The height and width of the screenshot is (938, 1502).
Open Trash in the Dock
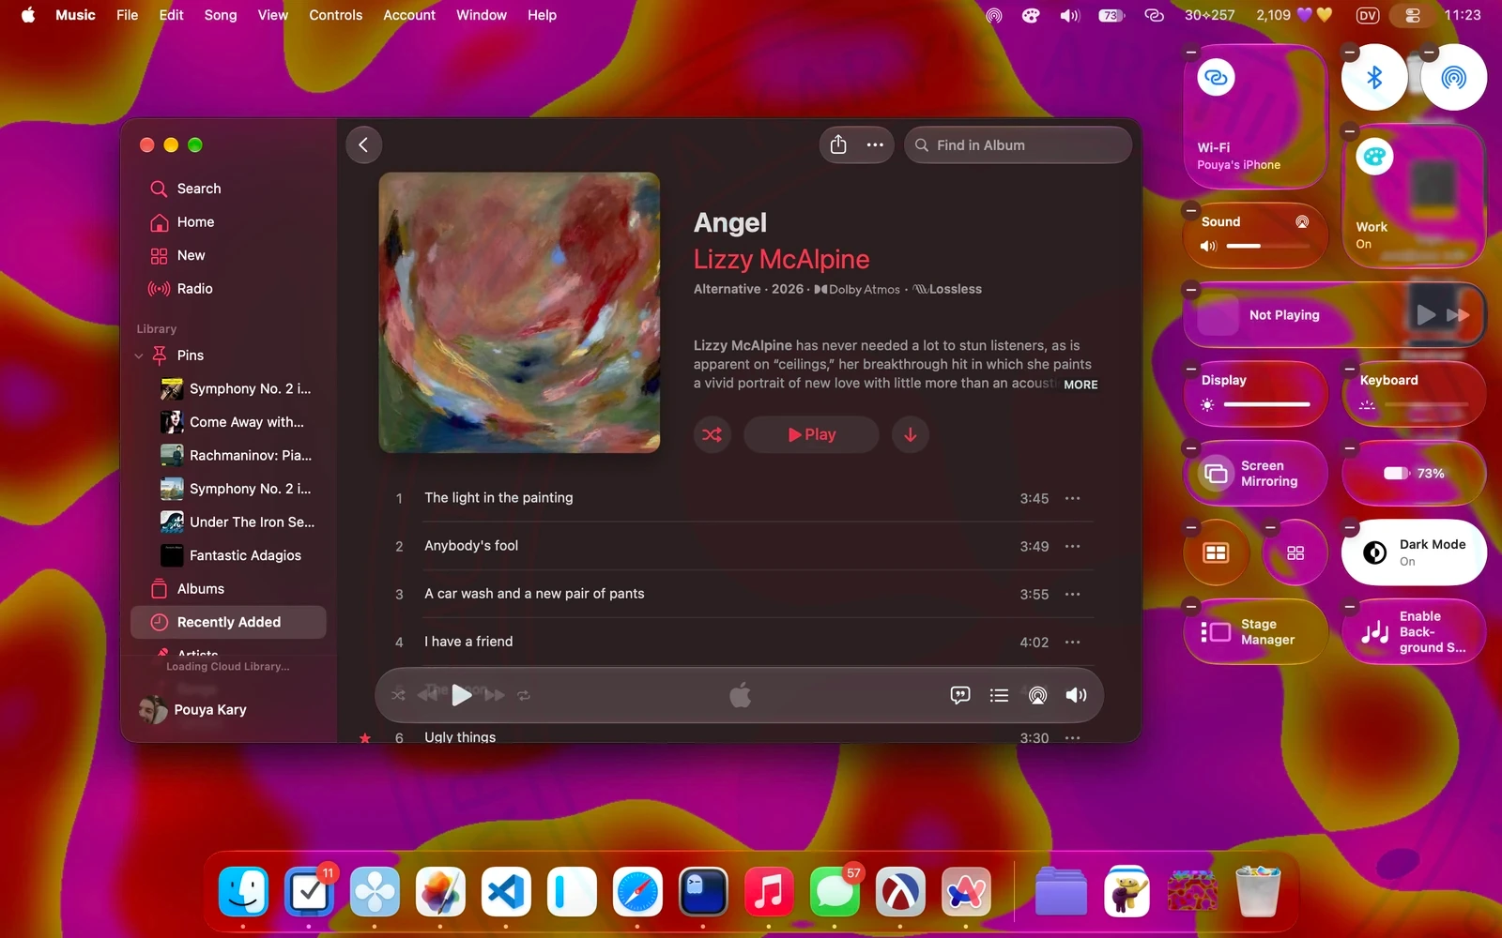click(x=1258, y=891)
